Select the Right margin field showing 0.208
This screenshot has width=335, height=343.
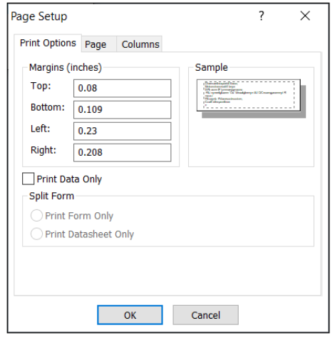[122, 153]
